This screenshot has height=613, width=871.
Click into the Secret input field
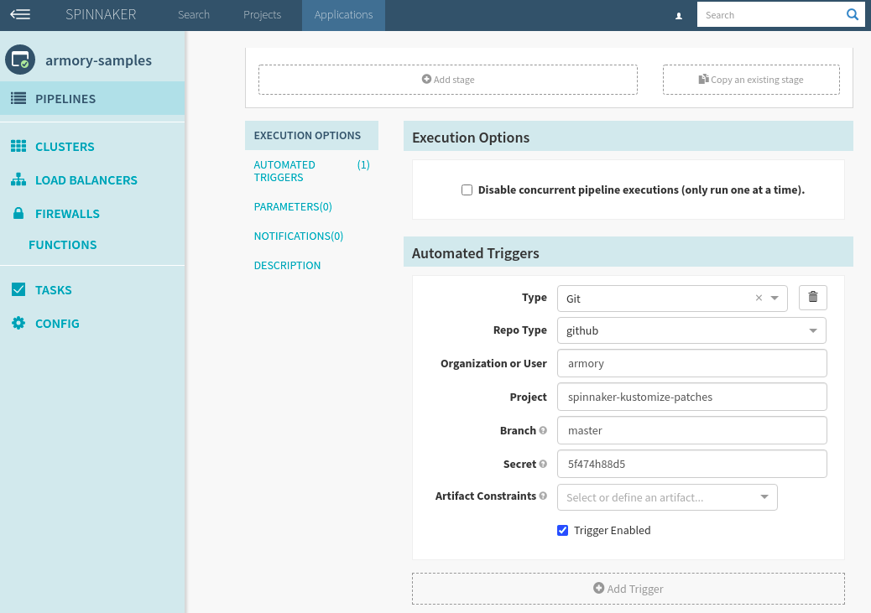(691, 464)
